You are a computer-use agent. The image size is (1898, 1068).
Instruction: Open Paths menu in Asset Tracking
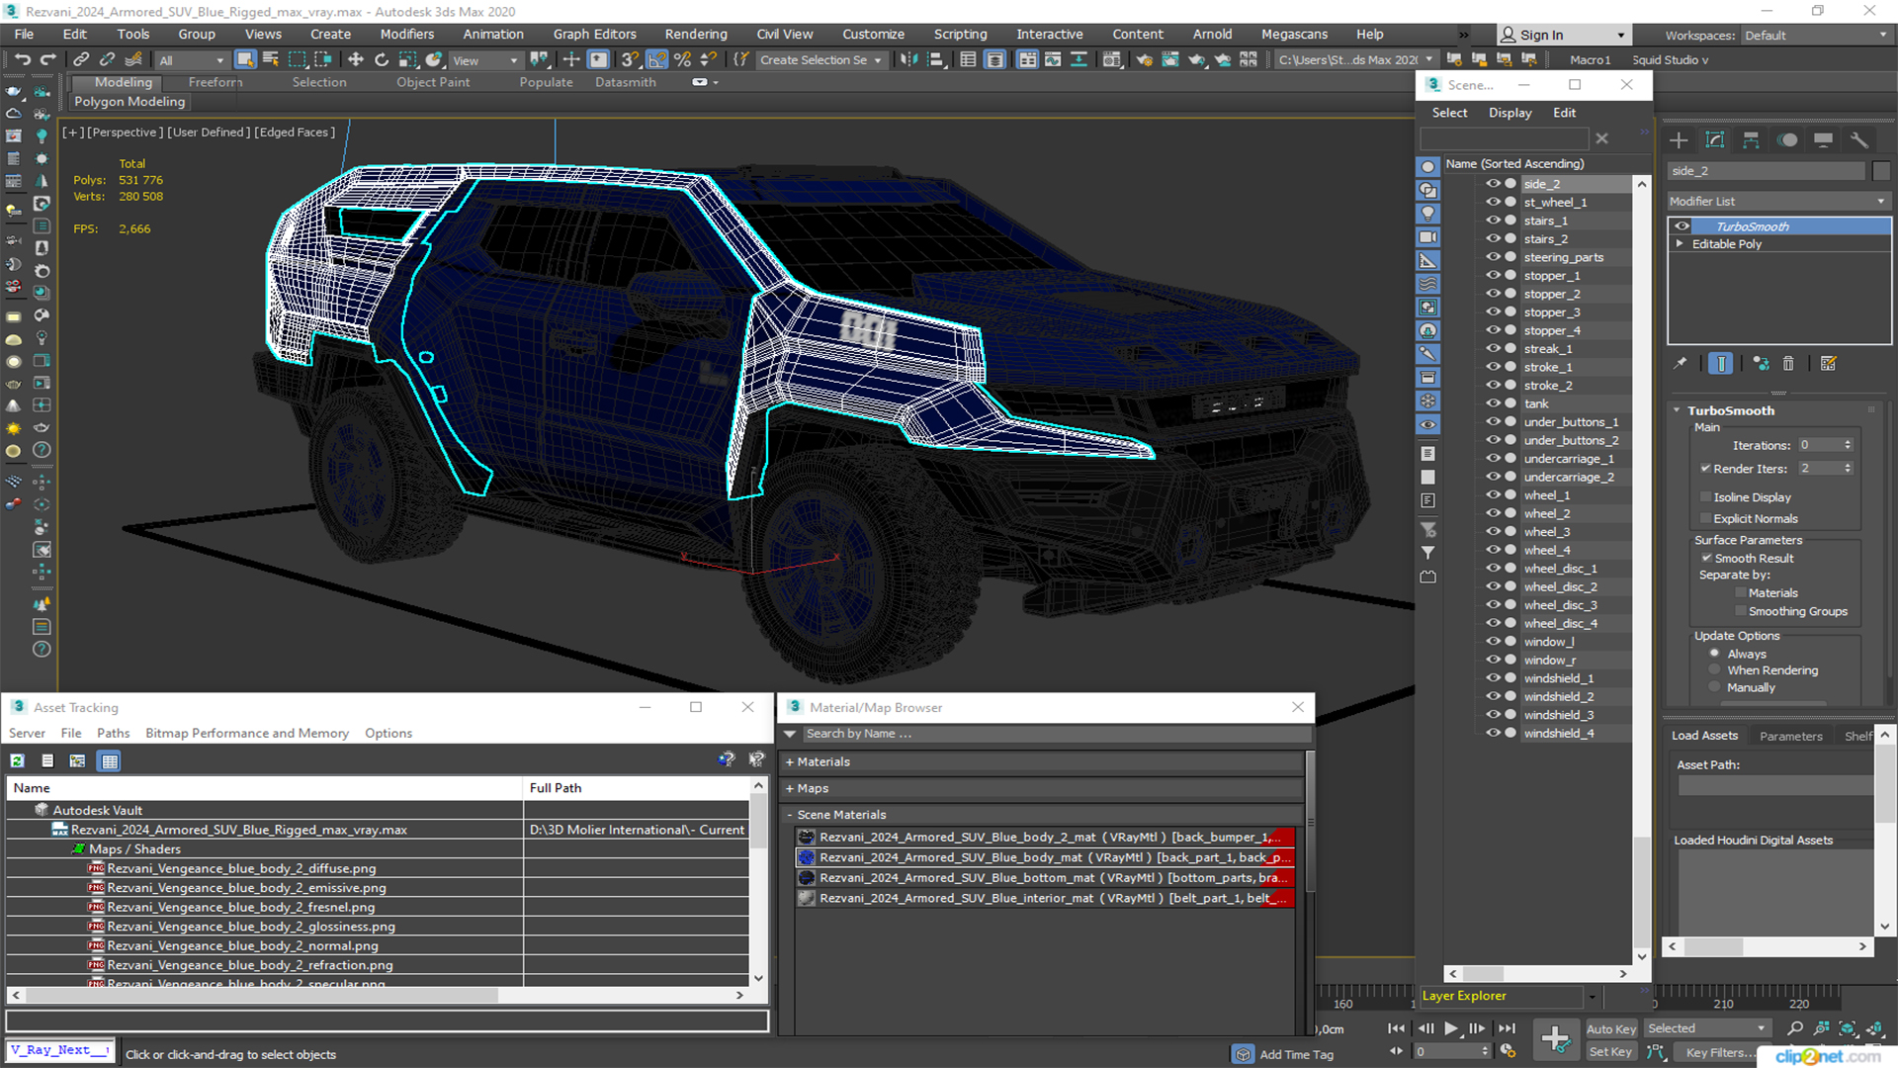tap(114, 733)
